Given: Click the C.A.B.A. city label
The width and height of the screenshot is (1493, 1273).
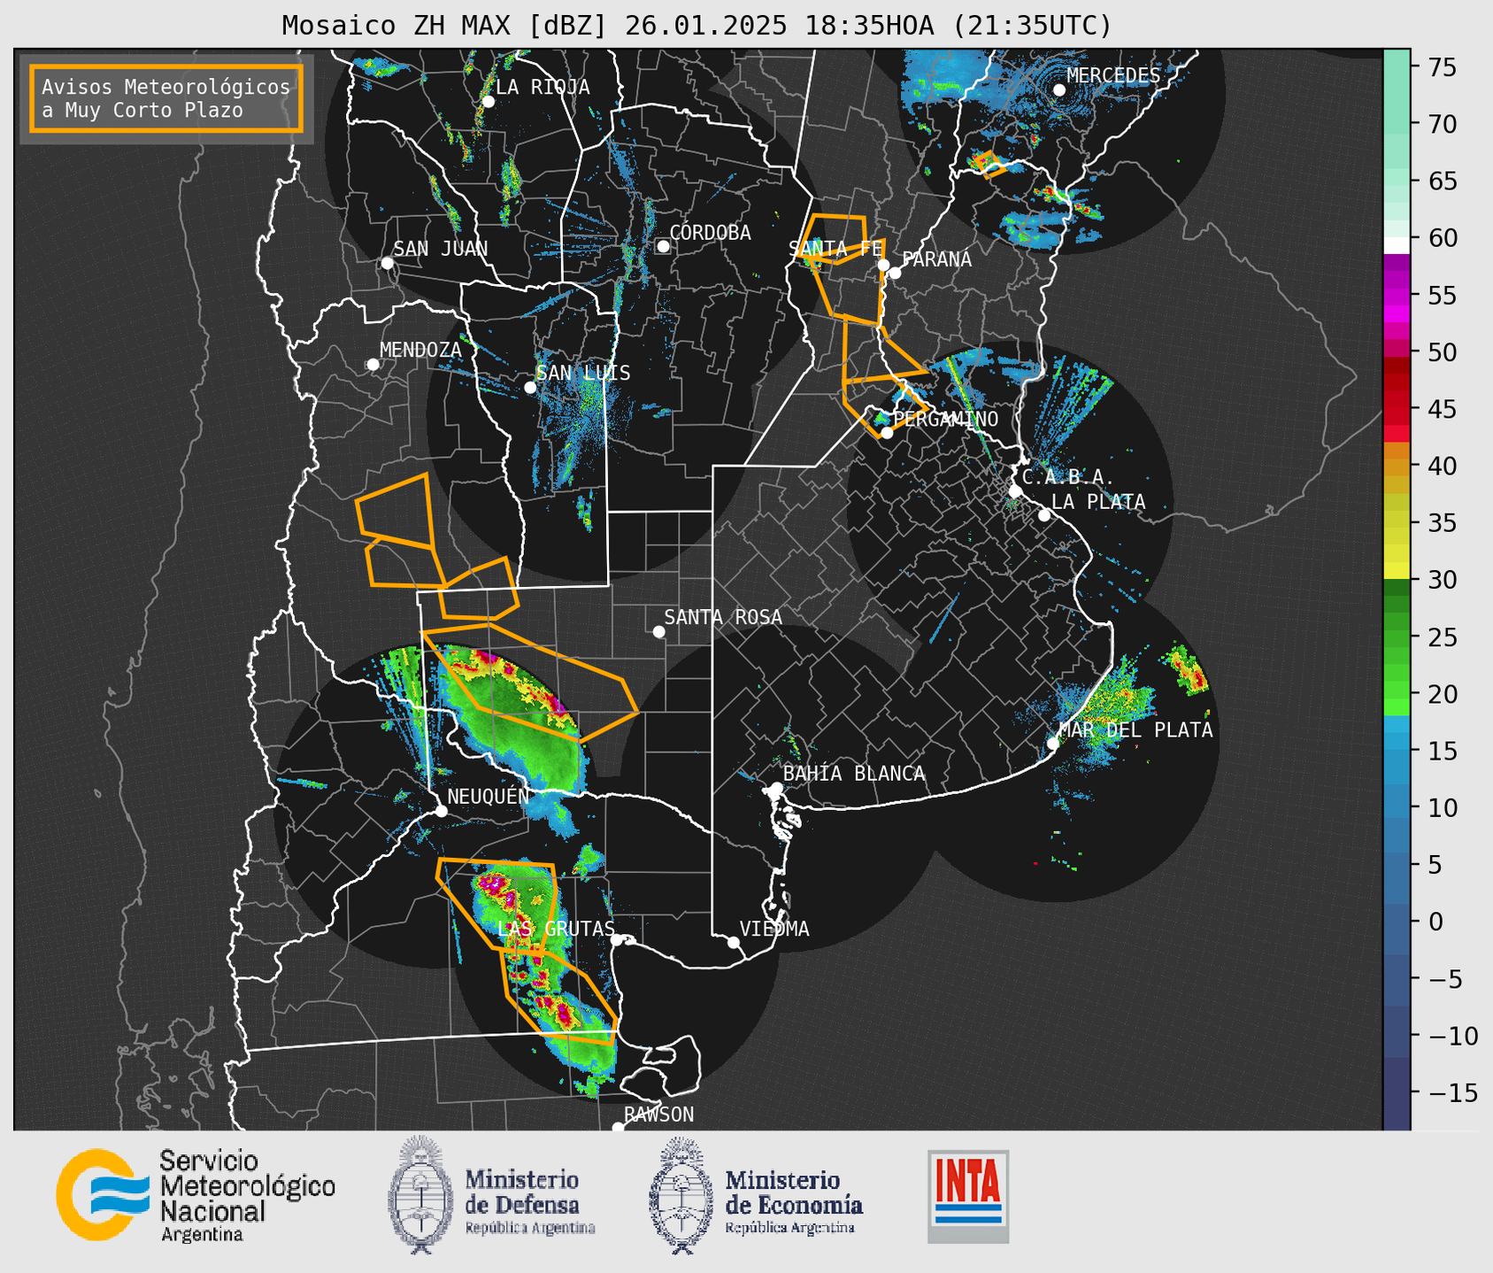Looking at the screenshot, I should click(1068, 477).
